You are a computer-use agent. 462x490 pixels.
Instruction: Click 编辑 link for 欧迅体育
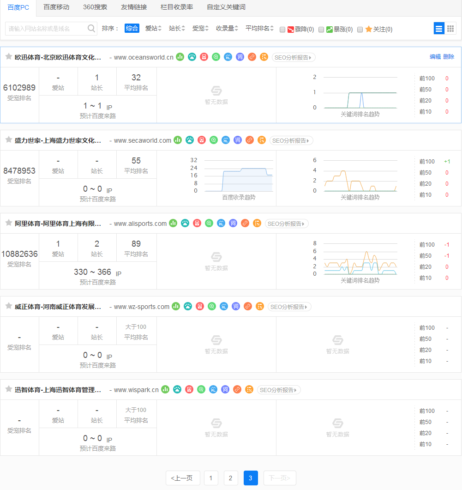click(x=435, y=56)
